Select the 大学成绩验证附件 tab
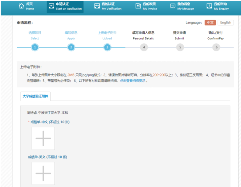 click(35, 96)
